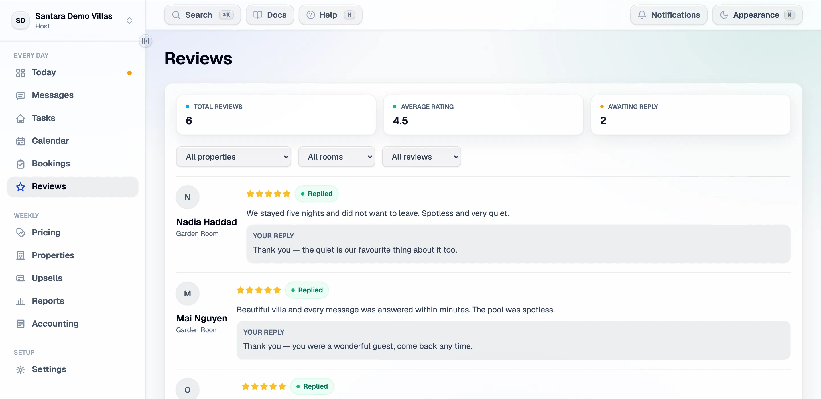821x399 pixels.
Task: Click the Reports bar chart icon
Action: (21, 301)
